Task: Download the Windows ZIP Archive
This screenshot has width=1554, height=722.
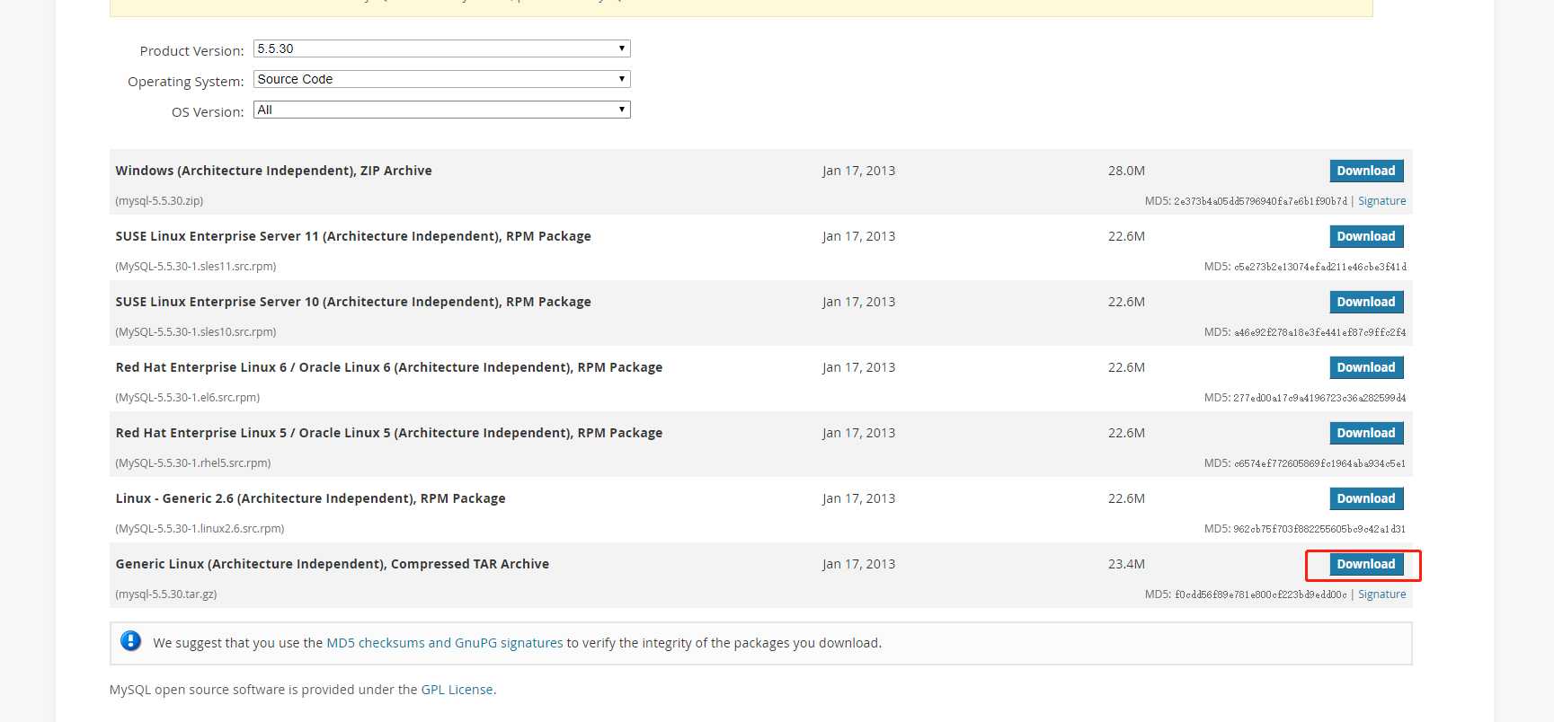Action: 1366,171
